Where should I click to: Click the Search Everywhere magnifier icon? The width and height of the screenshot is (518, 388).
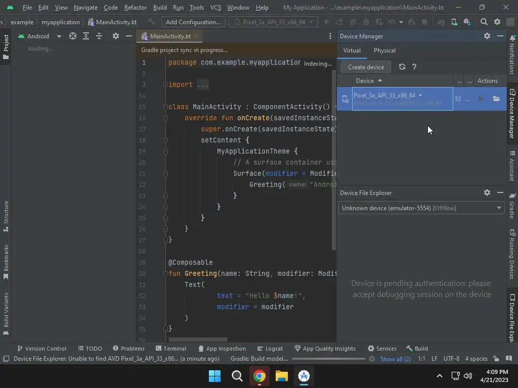coord(484,22)
